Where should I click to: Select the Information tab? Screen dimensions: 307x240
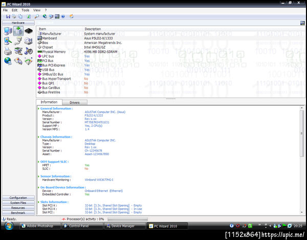coord(49,102)
